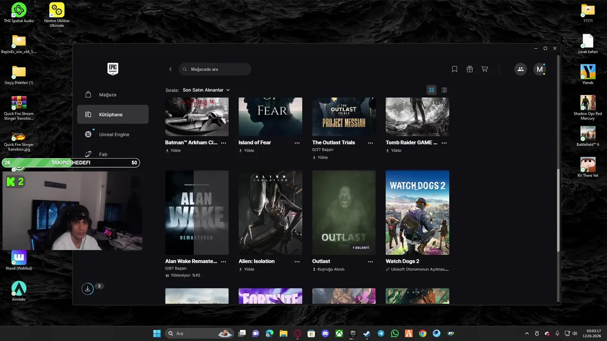Screen dimensions: 607x341
Task: Open The Outlast Trials cover thumbnail
Action: (x=344, y=117)
